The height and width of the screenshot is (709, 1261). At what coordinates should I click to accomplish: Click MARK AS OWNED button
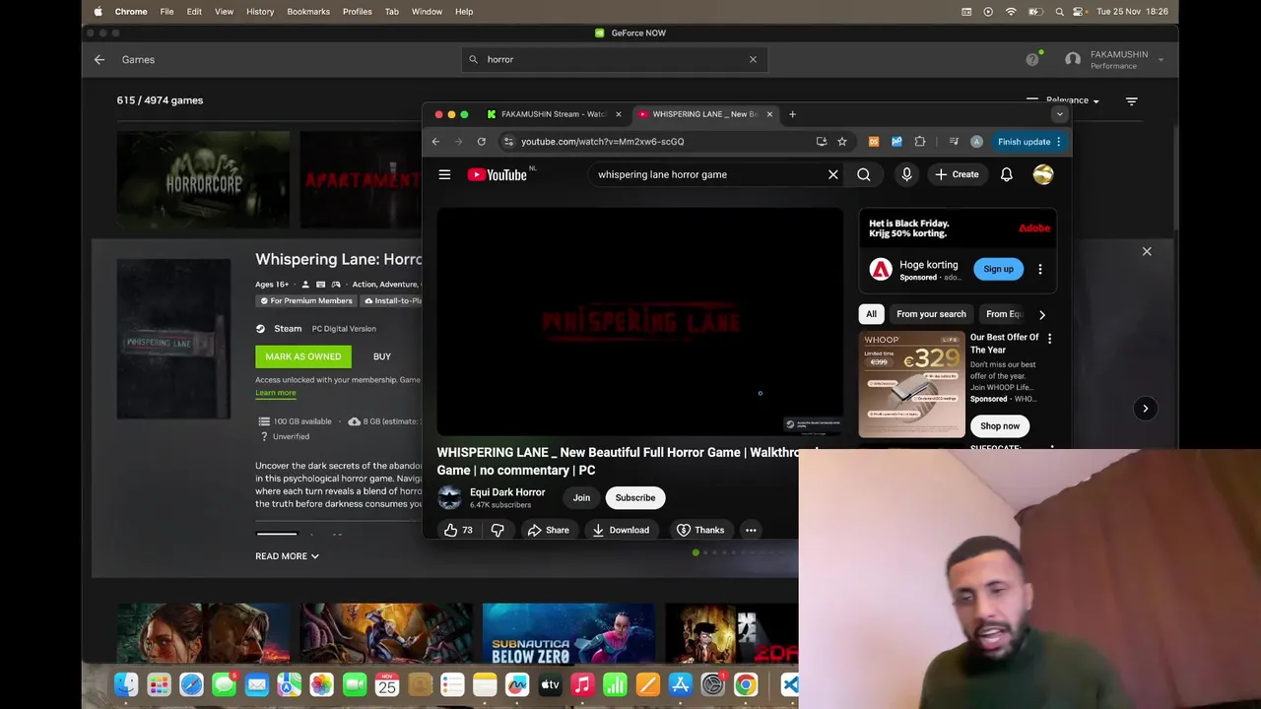[x=303, y=356]
